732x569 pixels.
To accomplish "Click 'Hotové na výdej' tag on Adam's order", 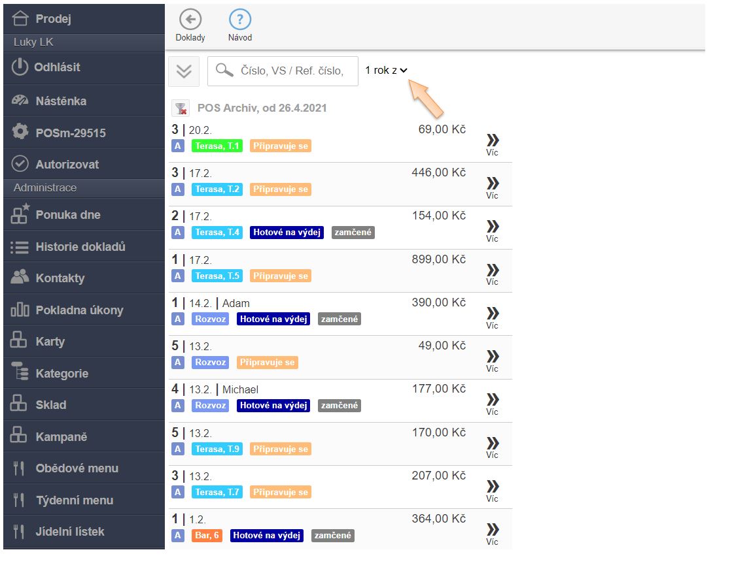I will pyautogui.click(x=273, y=319).
